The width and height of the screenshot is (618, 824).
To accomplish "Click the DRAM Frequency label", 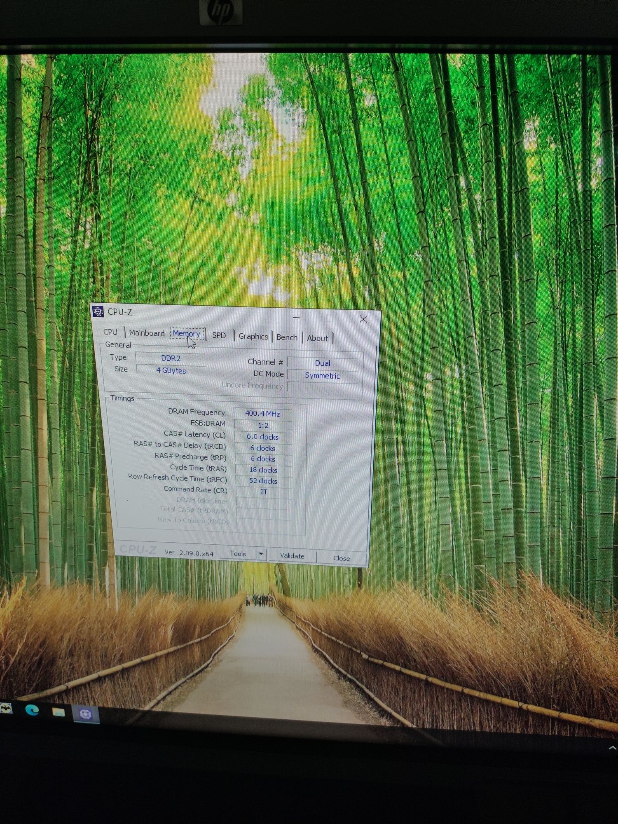I will click(x=197, y=412).
